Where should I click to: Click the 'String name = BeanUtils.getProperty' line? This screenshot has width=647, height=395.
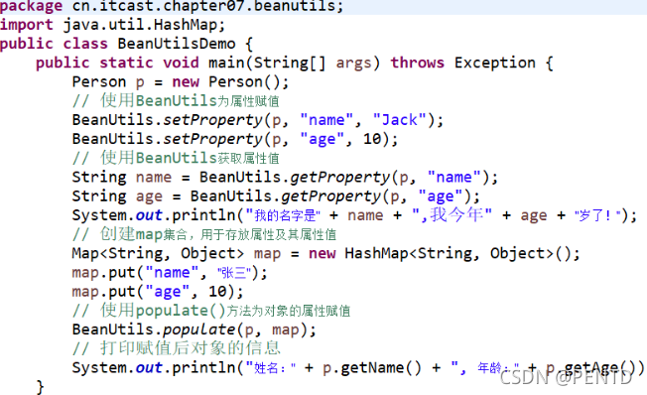pyautogui.click(x=285, y=178)
